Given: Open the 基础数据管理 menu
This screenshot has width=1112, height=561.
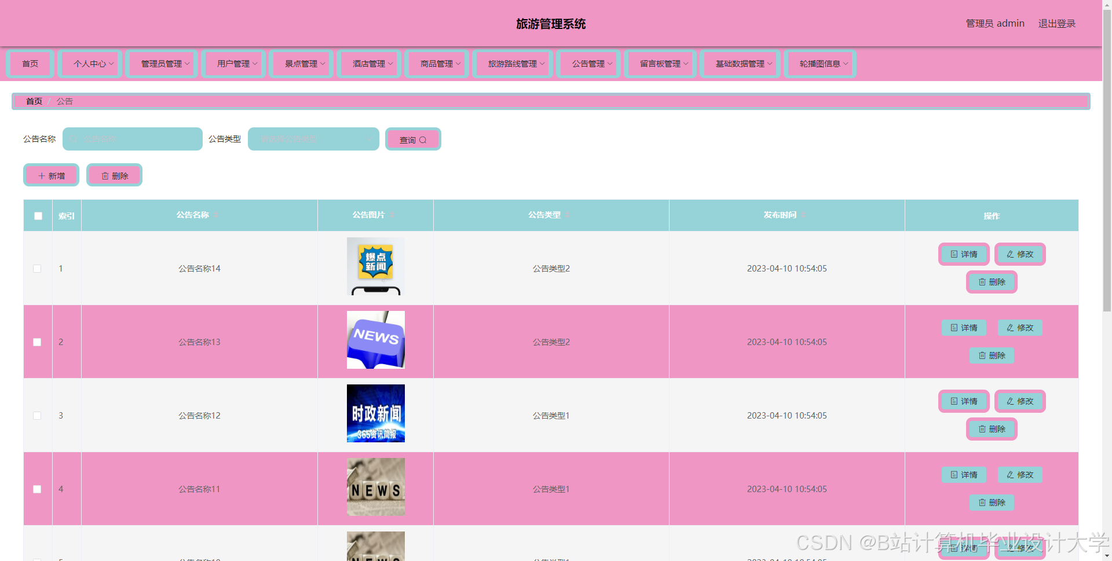Looking at the screenshot, I should pos(740,64).
